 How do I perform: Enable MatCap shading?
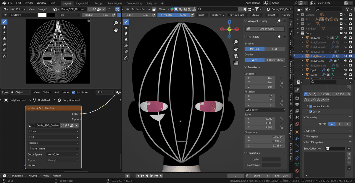(x=254, y=49)
